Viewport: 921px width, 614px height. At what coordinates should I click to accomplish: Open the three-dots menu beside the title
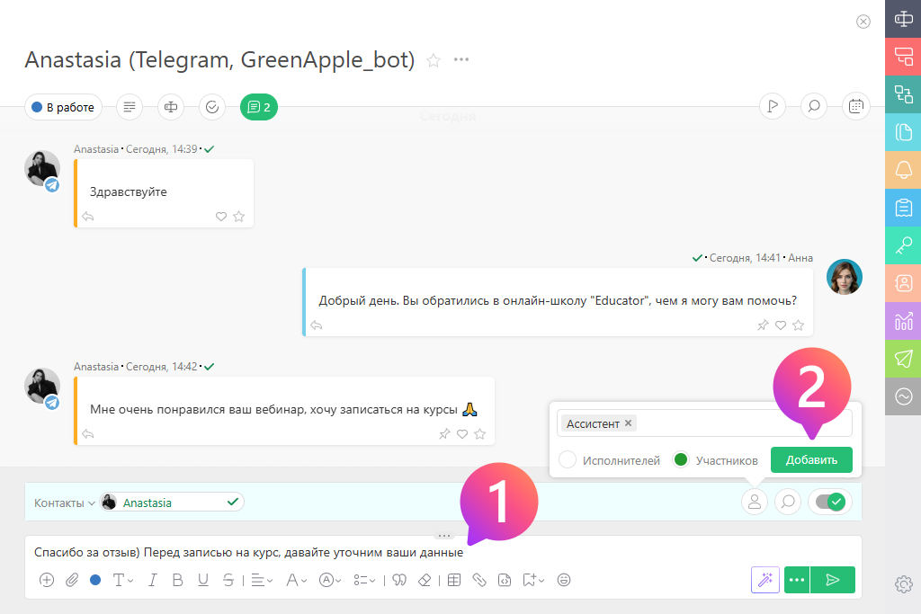461,60
